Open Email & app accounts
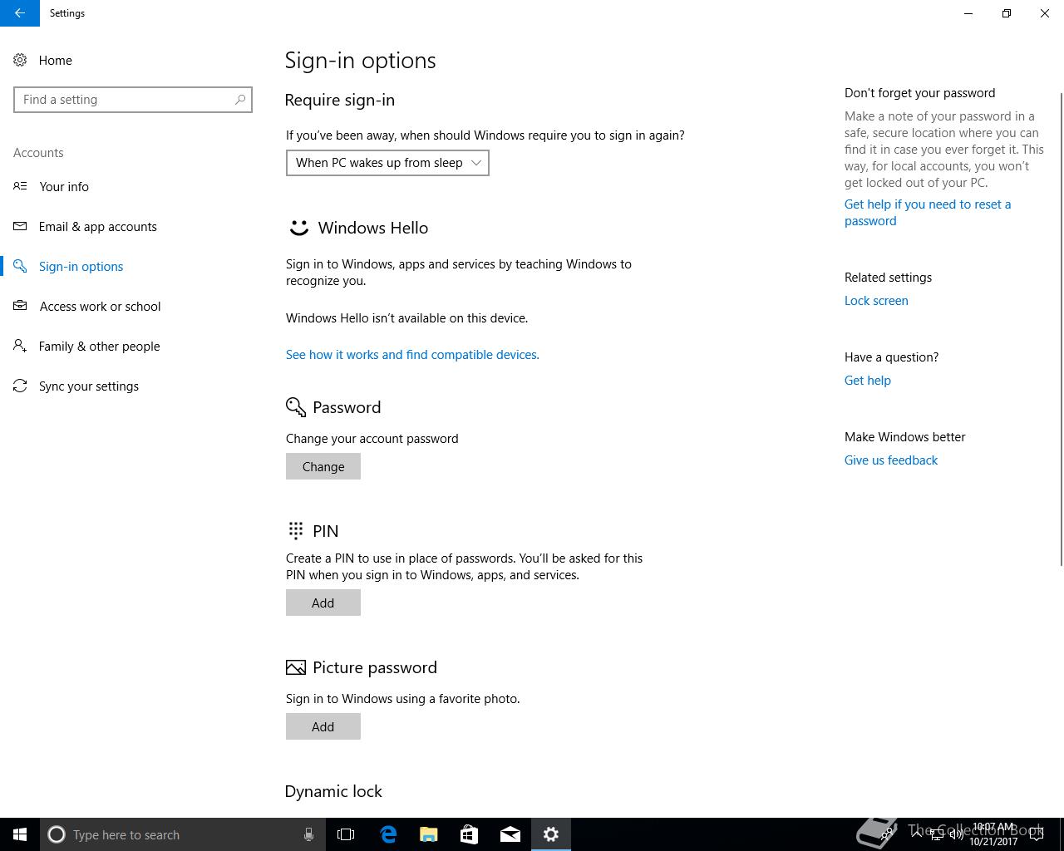This screenshot has height=851, width=1064. point(97,226)
